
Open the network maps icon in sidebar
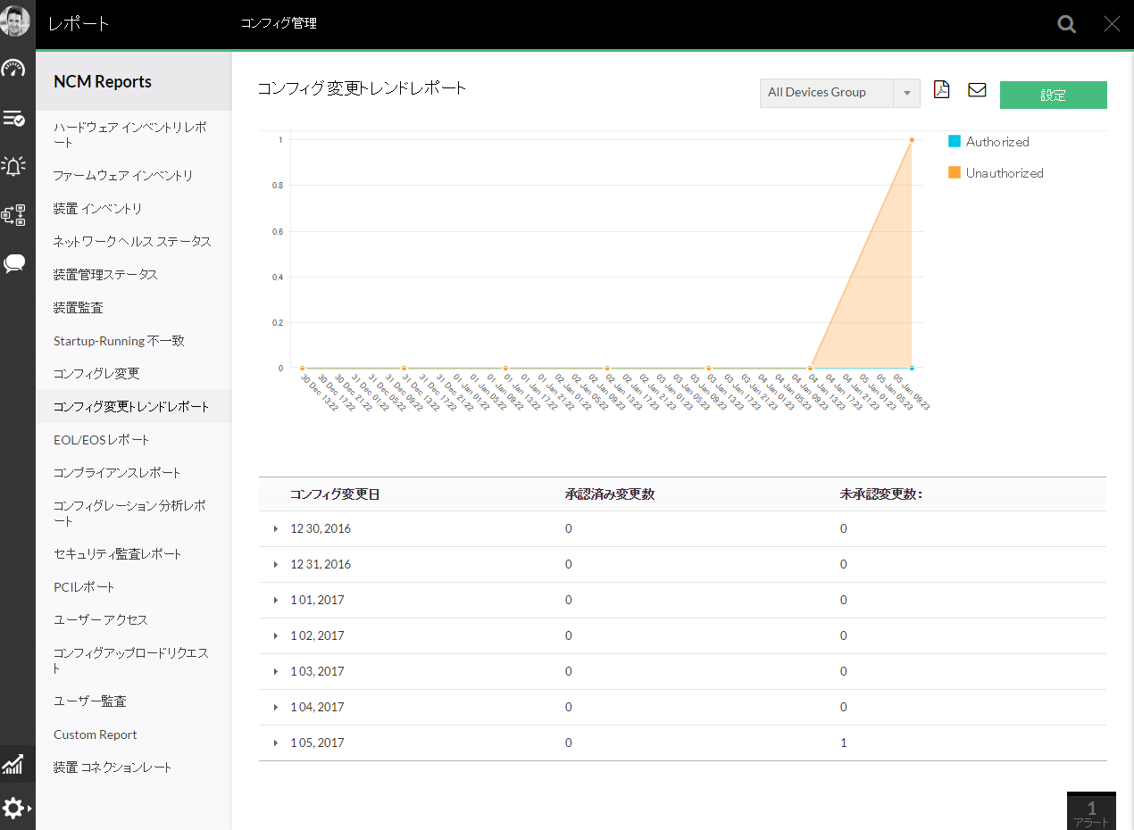pos(14,214)
